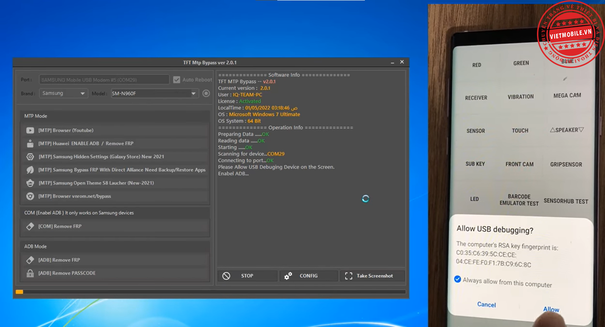Click the Scanning for device COM29 line

(x=251, y=154)
